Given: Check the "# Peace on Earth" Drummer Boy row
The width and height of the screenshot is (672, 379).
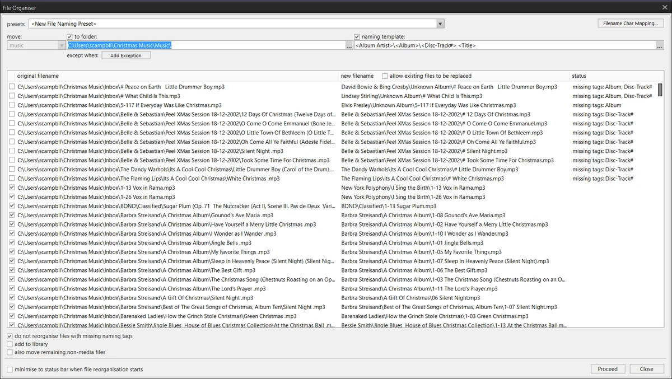Looking at the screenshot, I should (12, 87).
